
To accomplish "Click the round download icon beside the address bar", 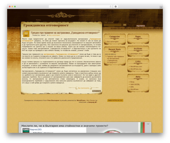I will 116,6.
